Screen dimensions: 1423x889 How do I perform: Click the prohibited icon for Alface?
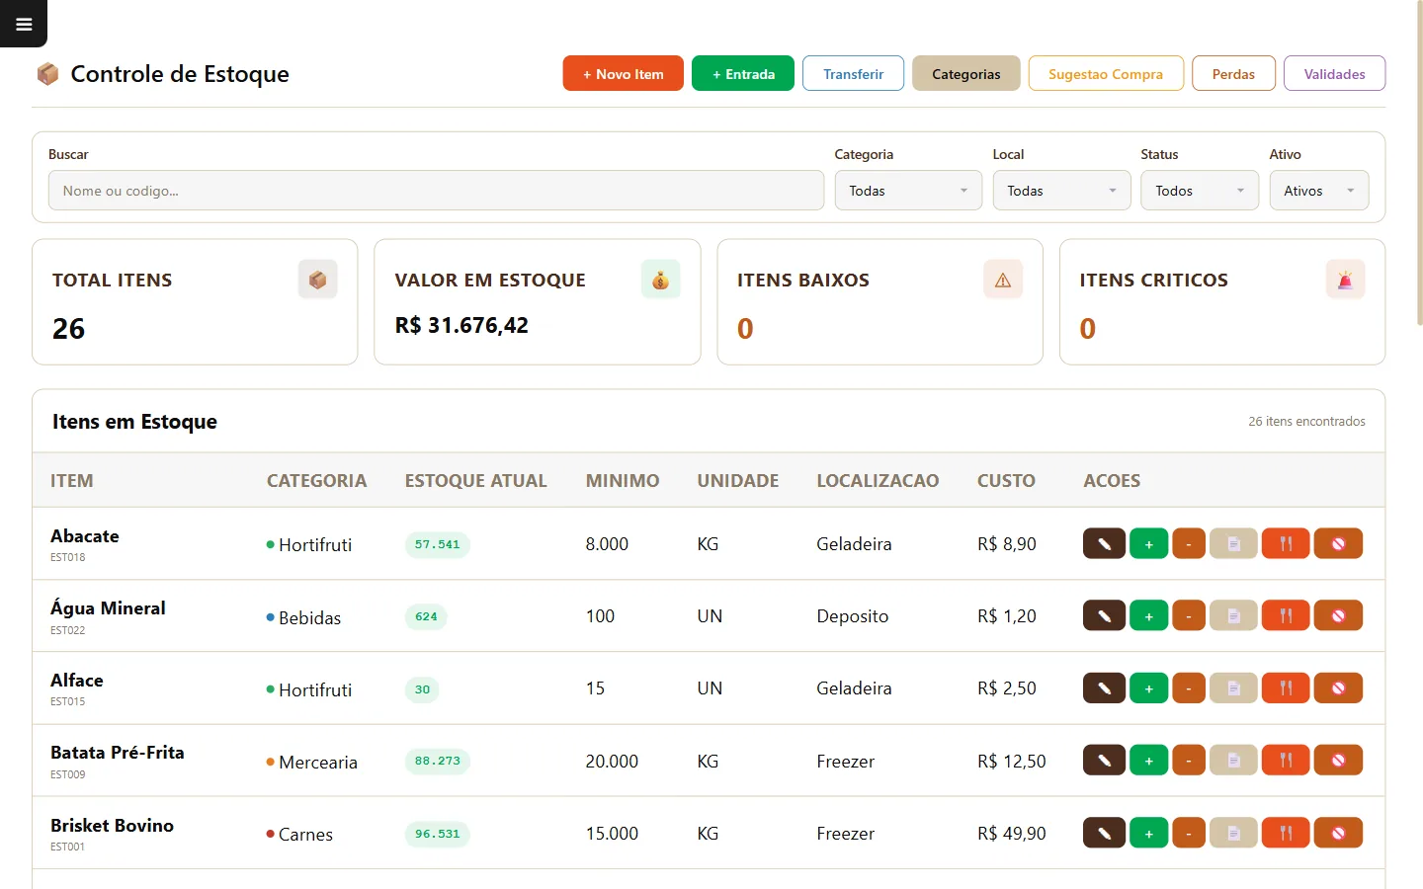(x=1338, y=687)
